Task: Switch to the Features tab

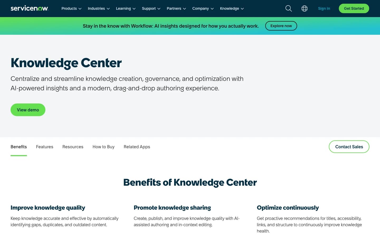Action: point(45,147)
